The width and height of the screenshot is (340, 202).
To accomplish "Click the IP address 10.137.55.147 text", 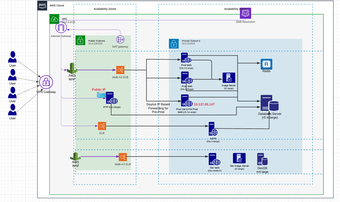I will tap(204, 104).
